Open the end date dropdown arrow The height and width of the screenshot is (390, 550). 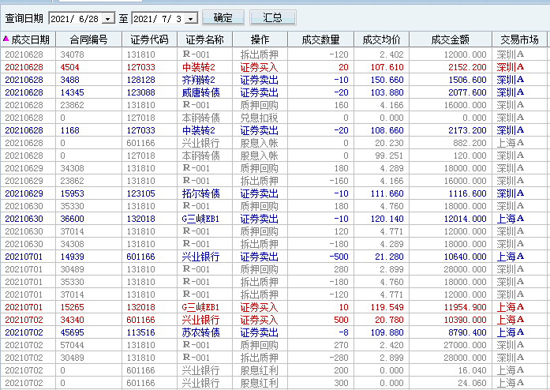coord(190,18)
